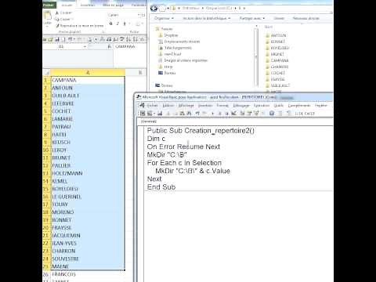Select cell containing SOUVESTRE in Excel

pyautogui.click(x=88, y=258)
